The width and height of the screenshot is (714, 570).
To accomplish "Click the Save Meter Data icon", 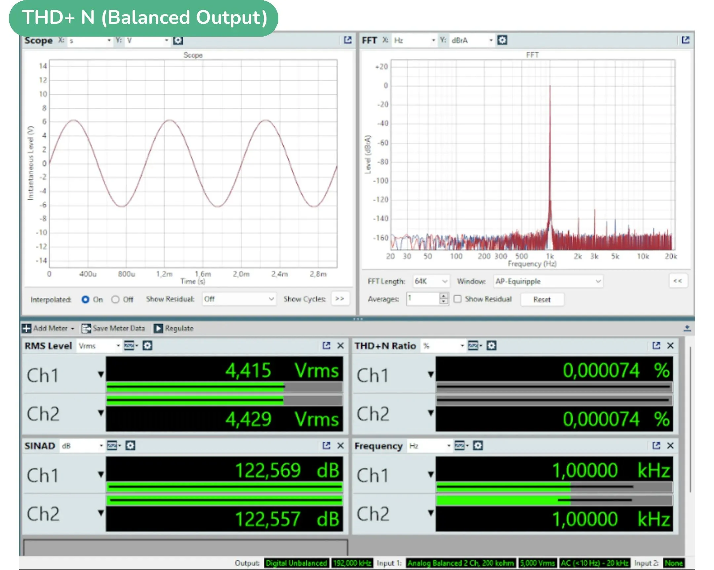I will coord(86,328).
